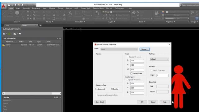Open the Annotate ribbon tab
The width and height of the screenshot is (199, 112).
(x=26, y=8)
